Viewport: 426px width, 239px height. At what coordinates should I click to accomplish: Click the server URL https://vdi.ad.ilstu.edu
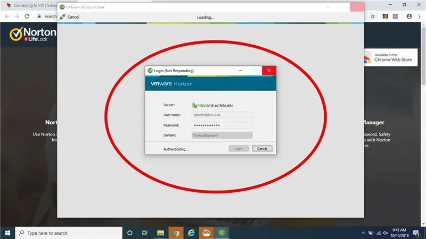point(215,105)
